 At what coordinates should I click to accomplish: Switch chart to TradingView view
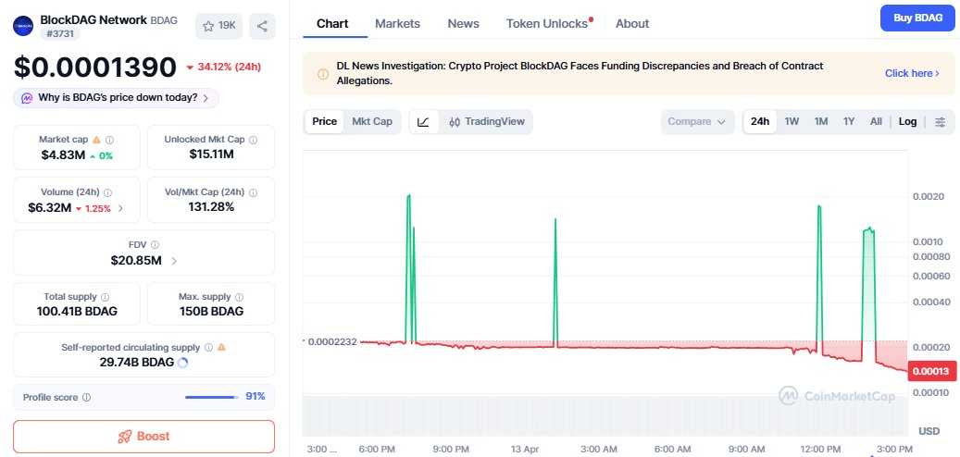pyautogui.click(x=487, y=122)
